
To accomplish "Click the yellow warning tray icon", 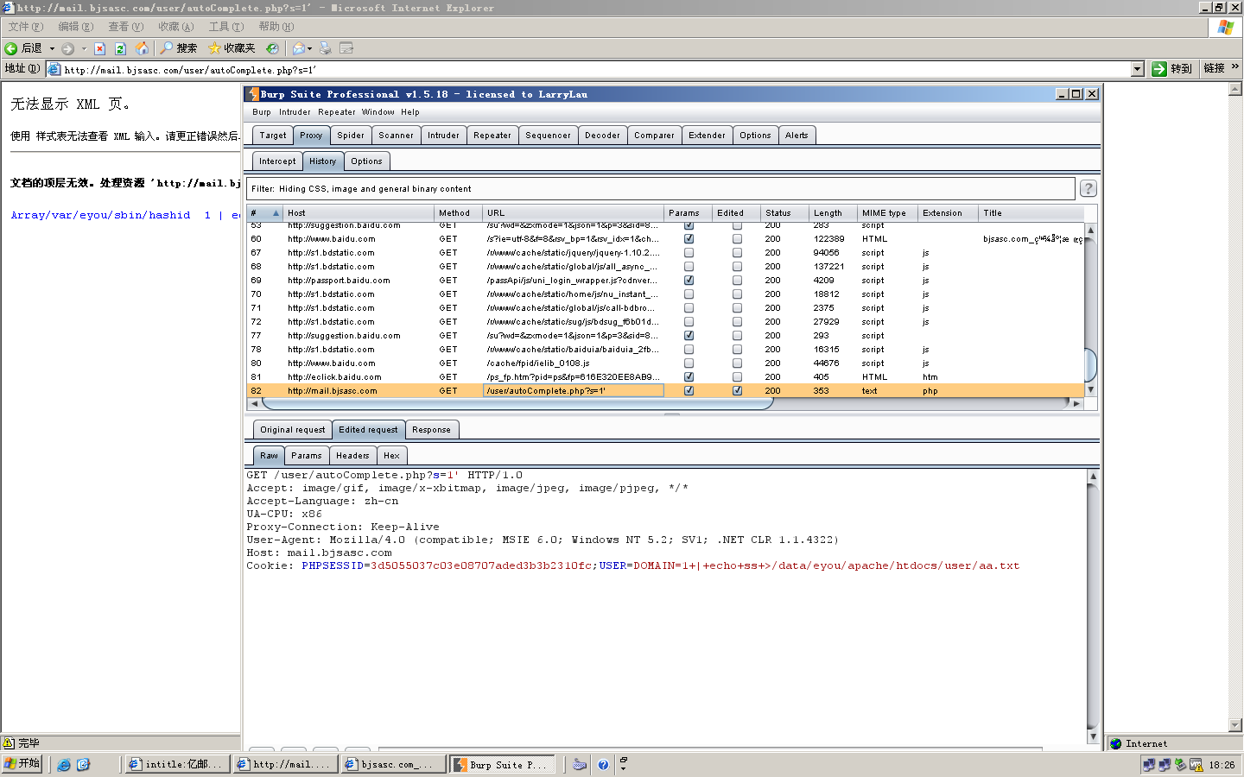I will (x=1196, y=765).
